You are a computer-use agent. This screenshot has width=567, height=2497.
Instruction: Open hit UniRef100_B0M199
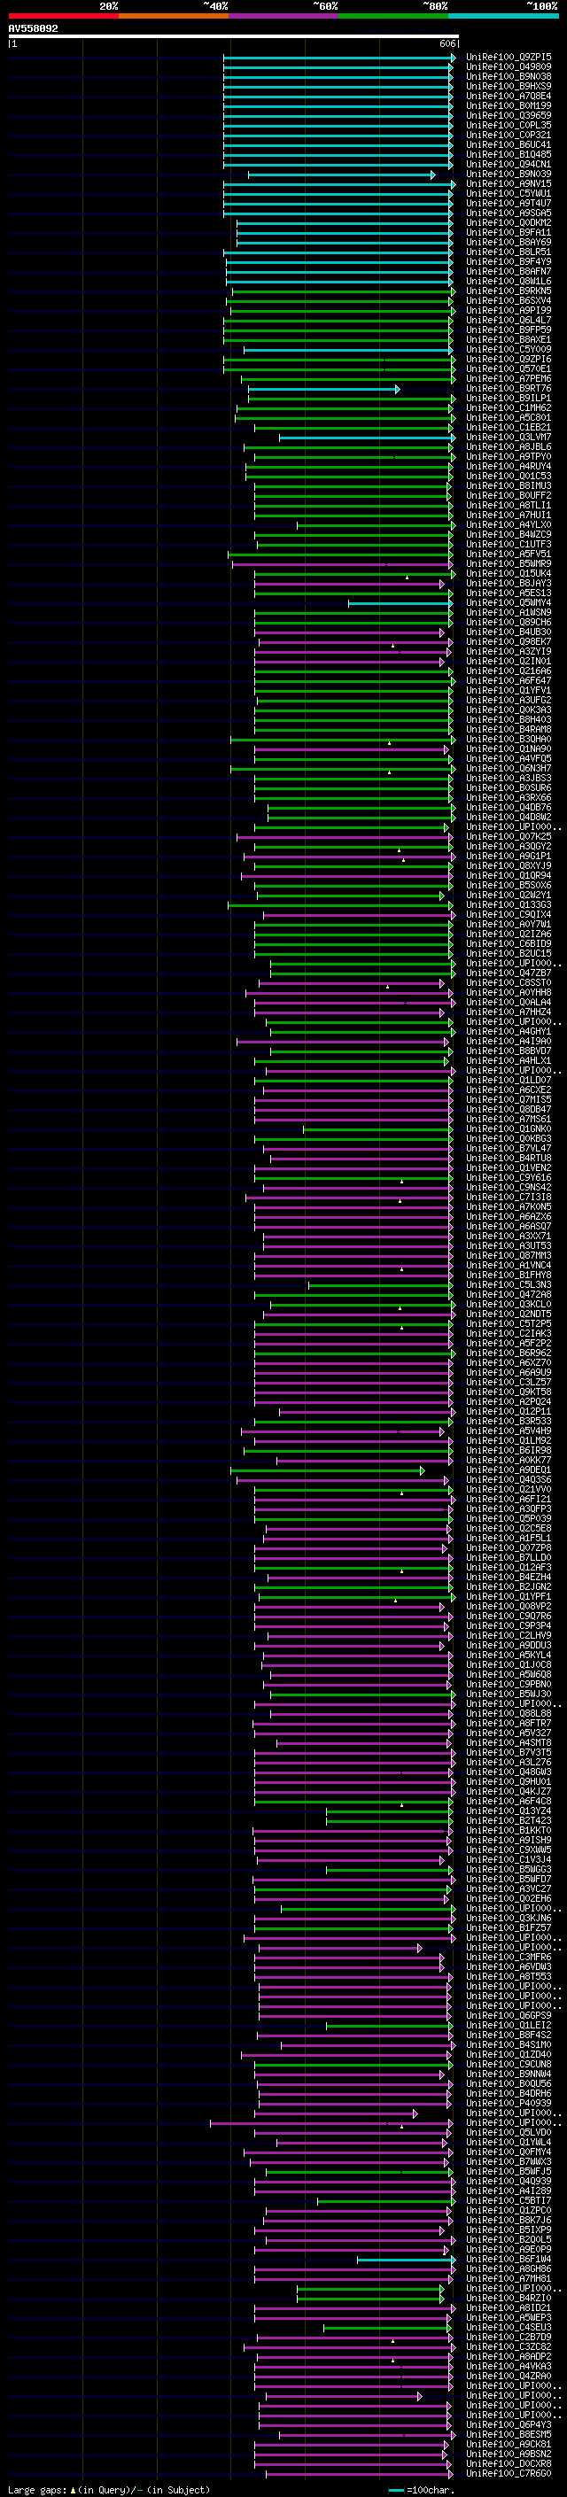coord(509,105)
